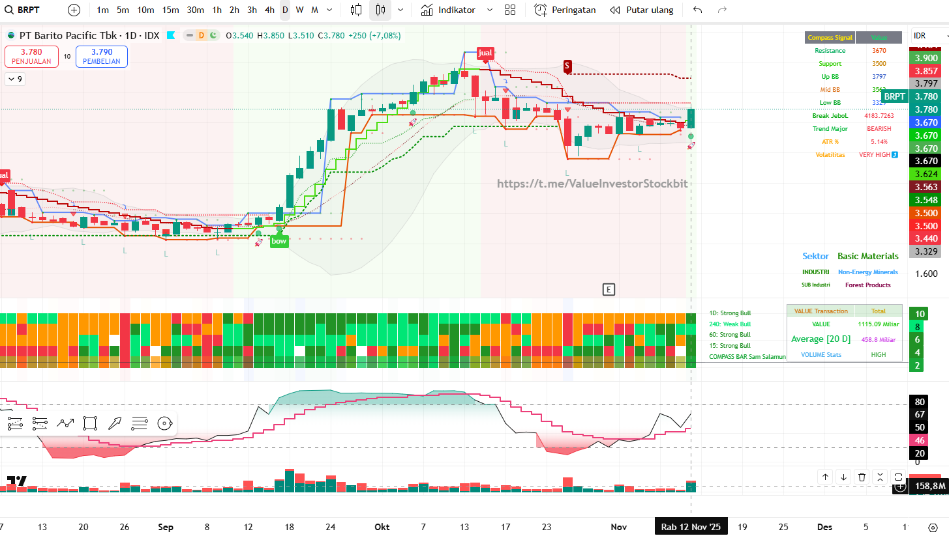Move the volume pane down
Image resolution: width=949 pixels, height=536 pixels.
(x=843, y=477)
